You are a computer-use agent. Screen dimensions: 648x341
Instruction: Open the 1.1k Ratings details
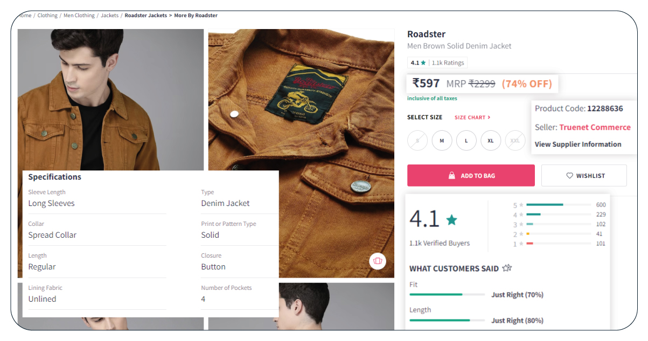click(x=448, y=63)
